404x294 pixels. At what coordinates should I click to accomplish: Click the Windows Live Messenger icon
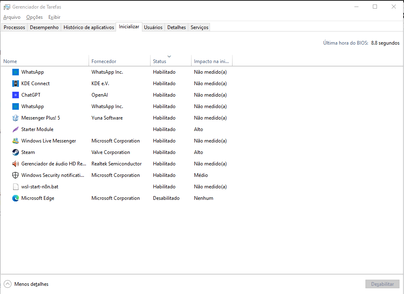coord(16,141)
